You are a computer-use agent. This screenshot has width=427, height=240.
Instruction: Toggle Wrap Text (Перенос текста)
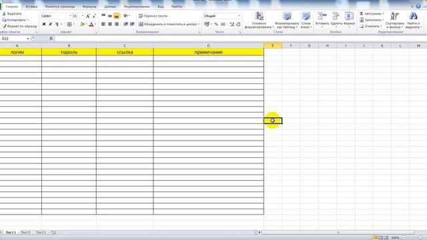click(153, 16)
